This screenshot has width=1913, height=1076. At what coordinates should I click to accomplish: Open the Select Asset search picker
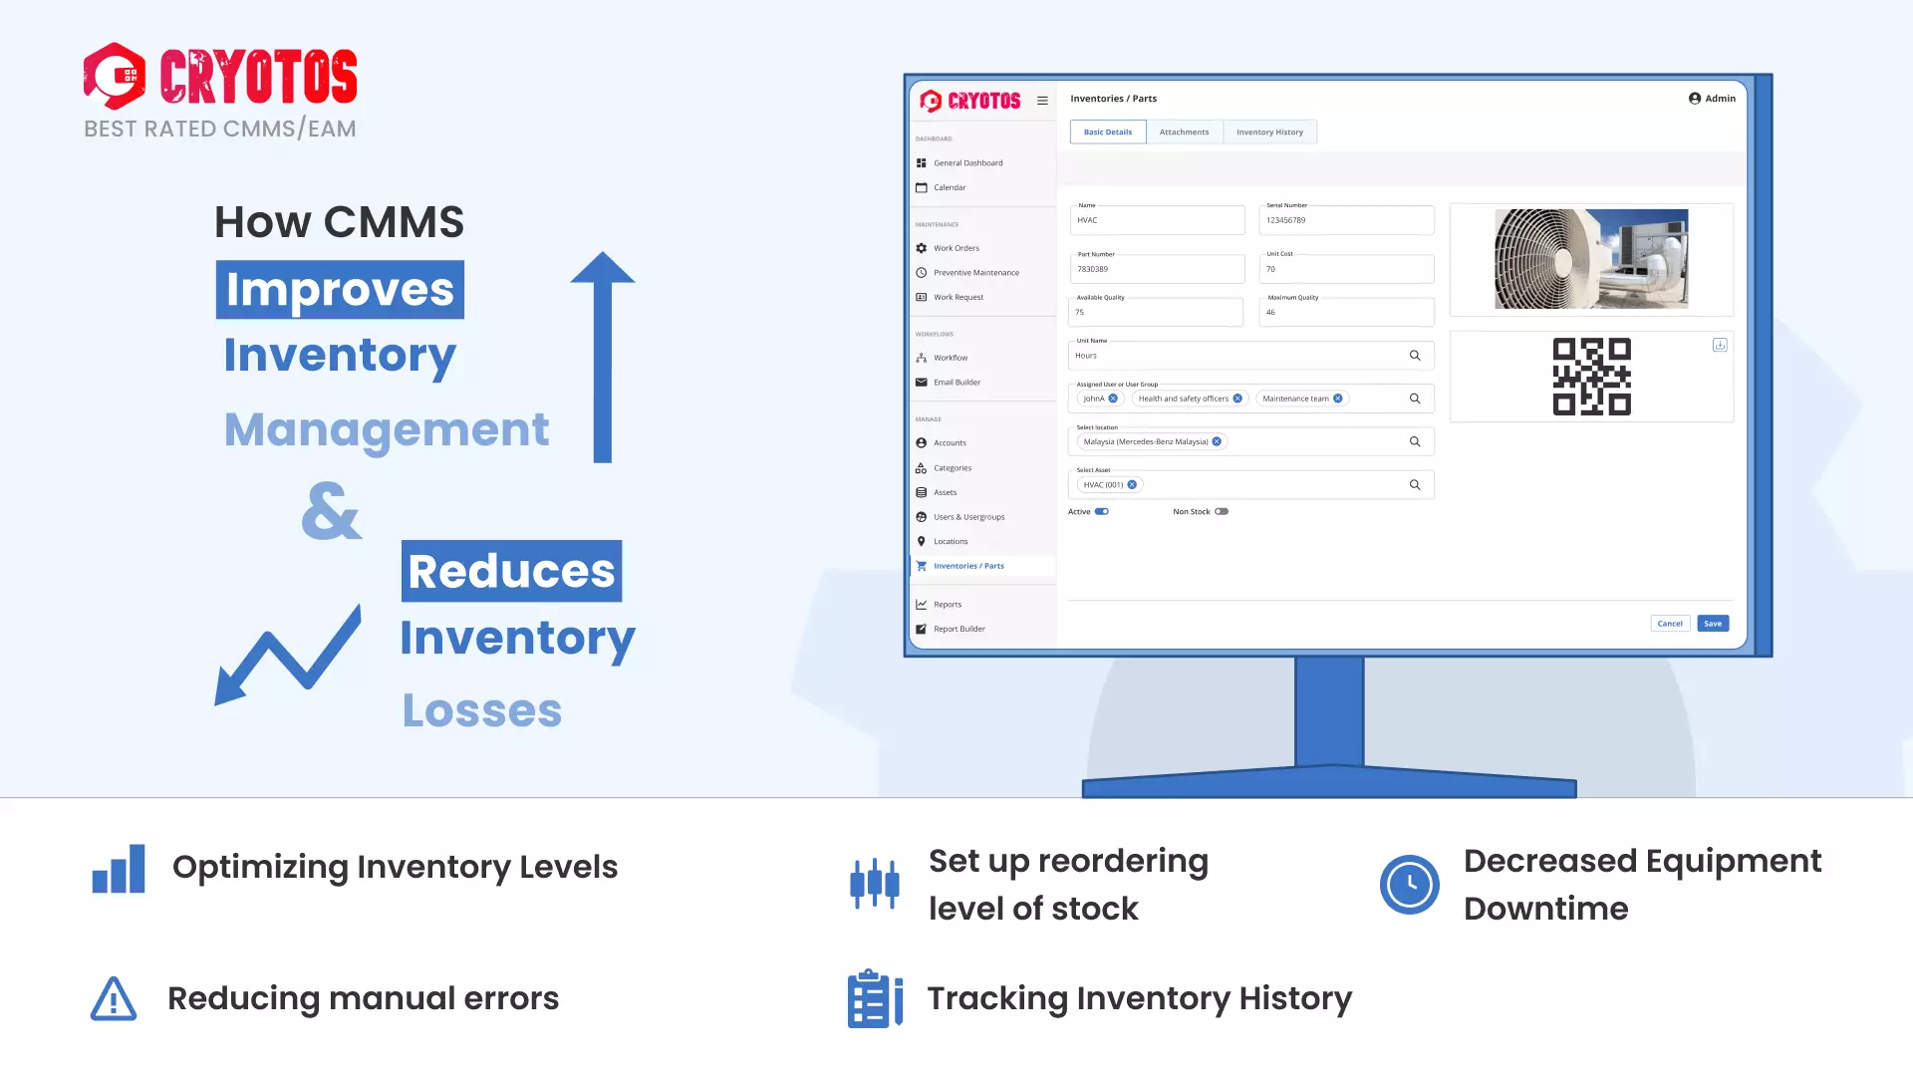click(x=1414, y=484)
